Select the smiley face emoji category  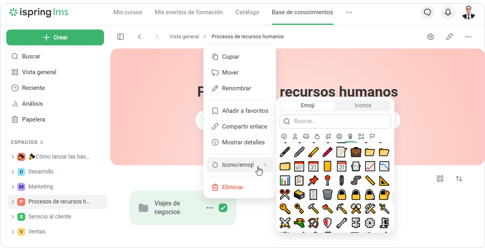point(284,136)
